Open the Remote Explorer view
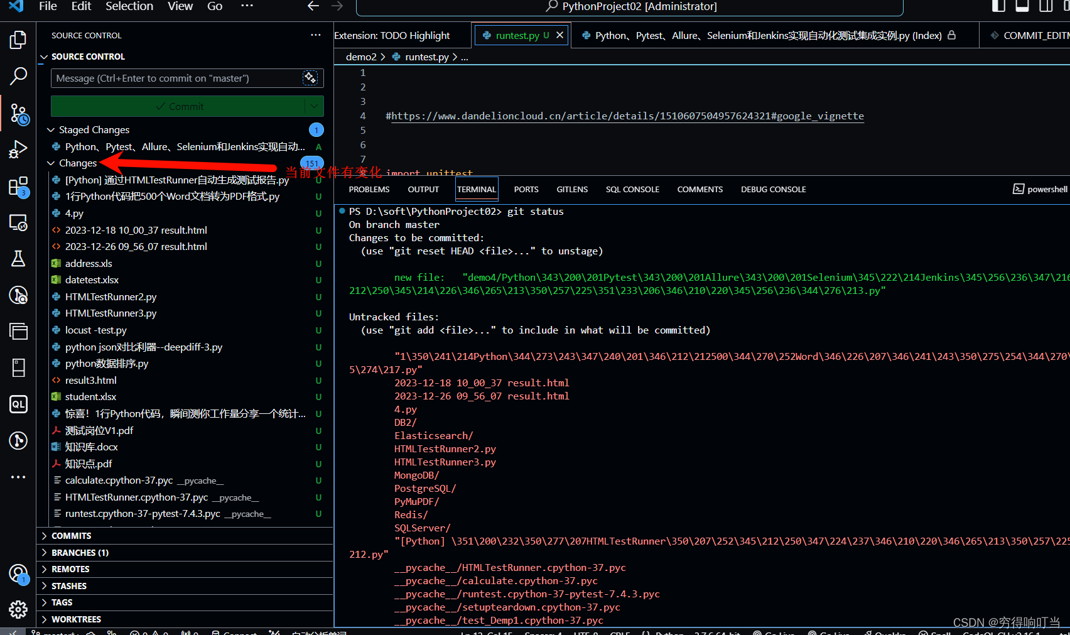 coord(18,222)
